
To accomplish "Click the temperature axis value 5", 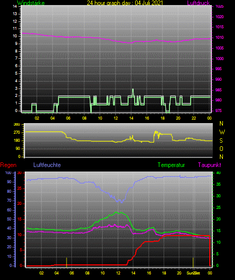I will point(217,254).
